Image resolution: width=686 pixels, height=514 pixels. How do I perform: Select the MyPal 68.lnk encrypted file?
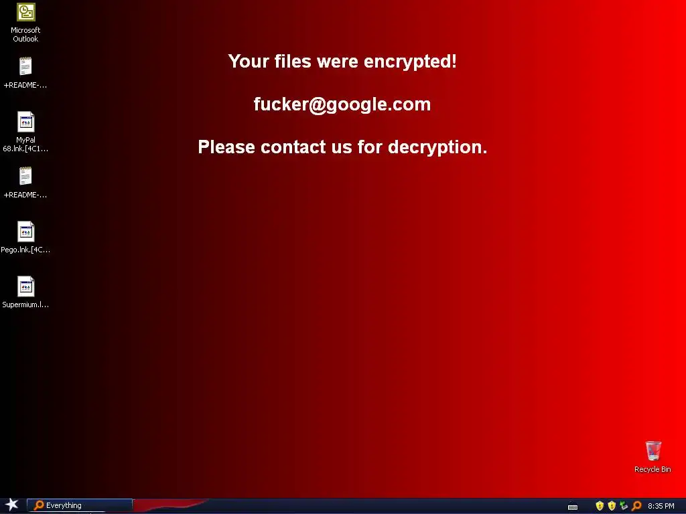(x=25, y=132)
